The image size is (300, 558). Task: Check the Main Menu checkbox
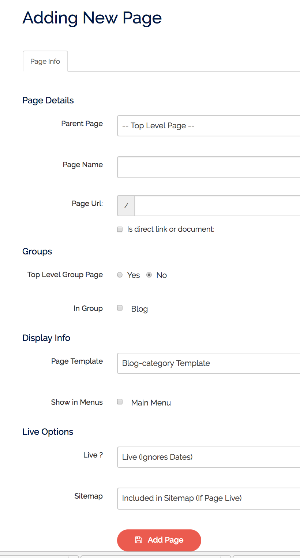[x=120, y=402]
